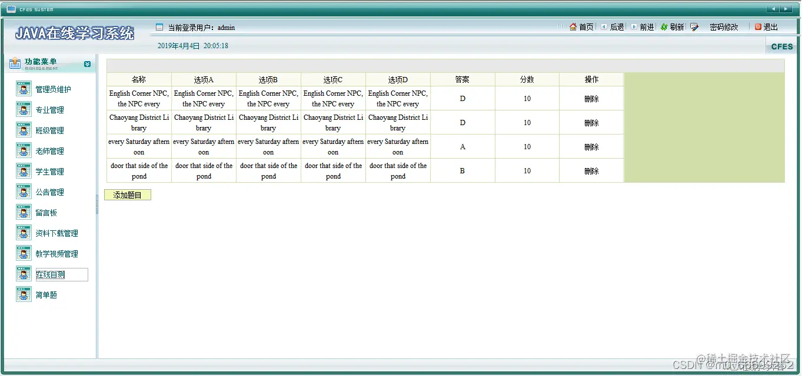Click the 后退 back arrow icon

[x=604, y=27]
